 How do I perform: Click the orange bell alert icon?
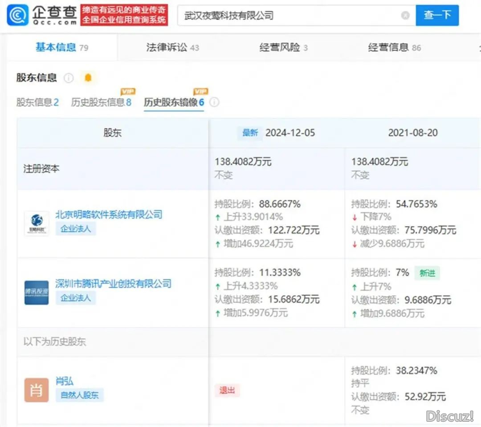[x=88, y=77]
